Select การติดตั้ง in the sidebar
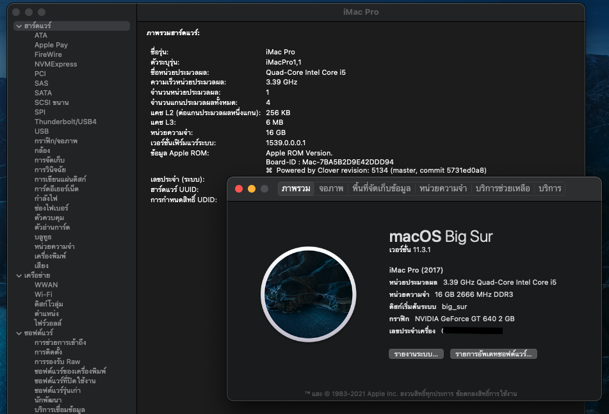The width and height of the screenshot is (609, 414). (48, 352)
